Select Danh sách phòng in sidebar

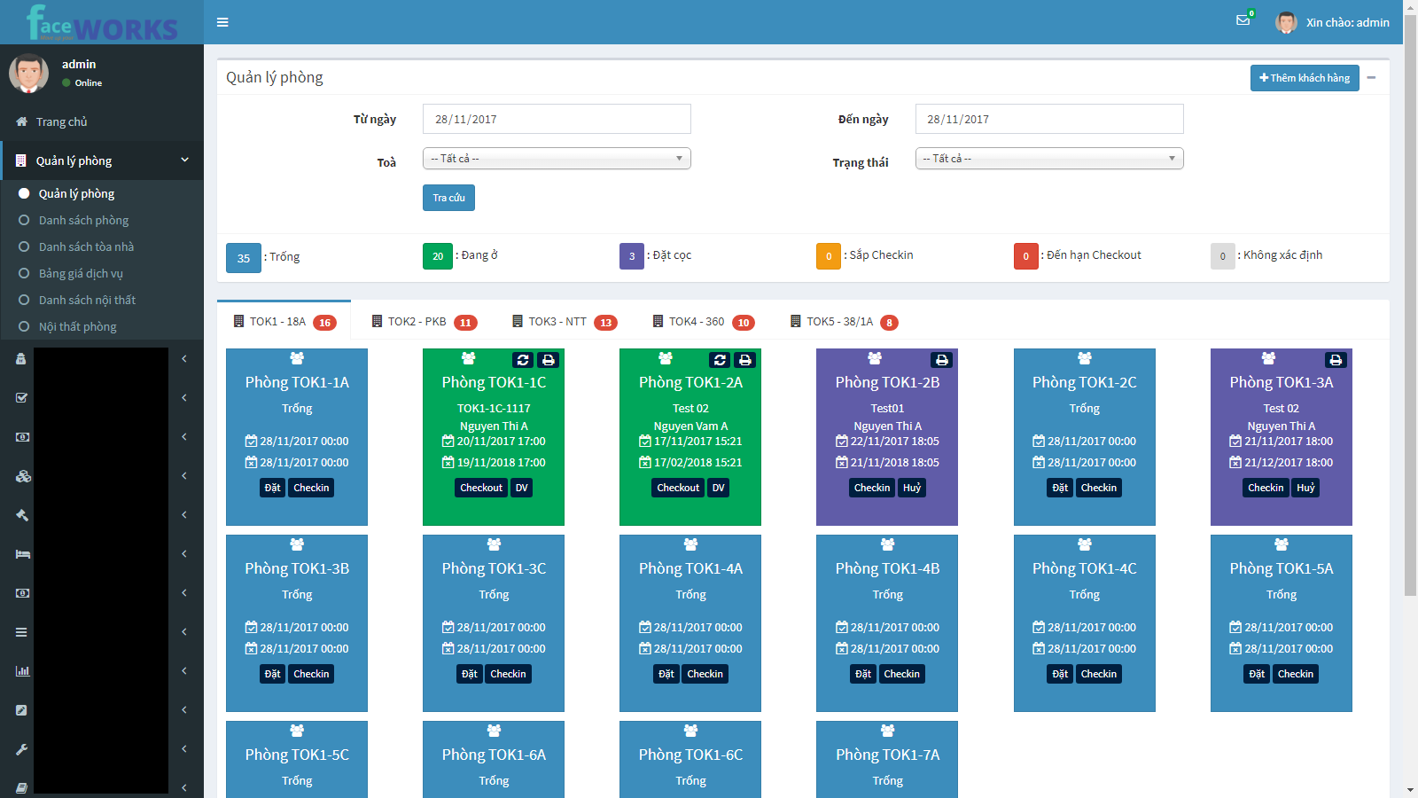tap(83, 220)
